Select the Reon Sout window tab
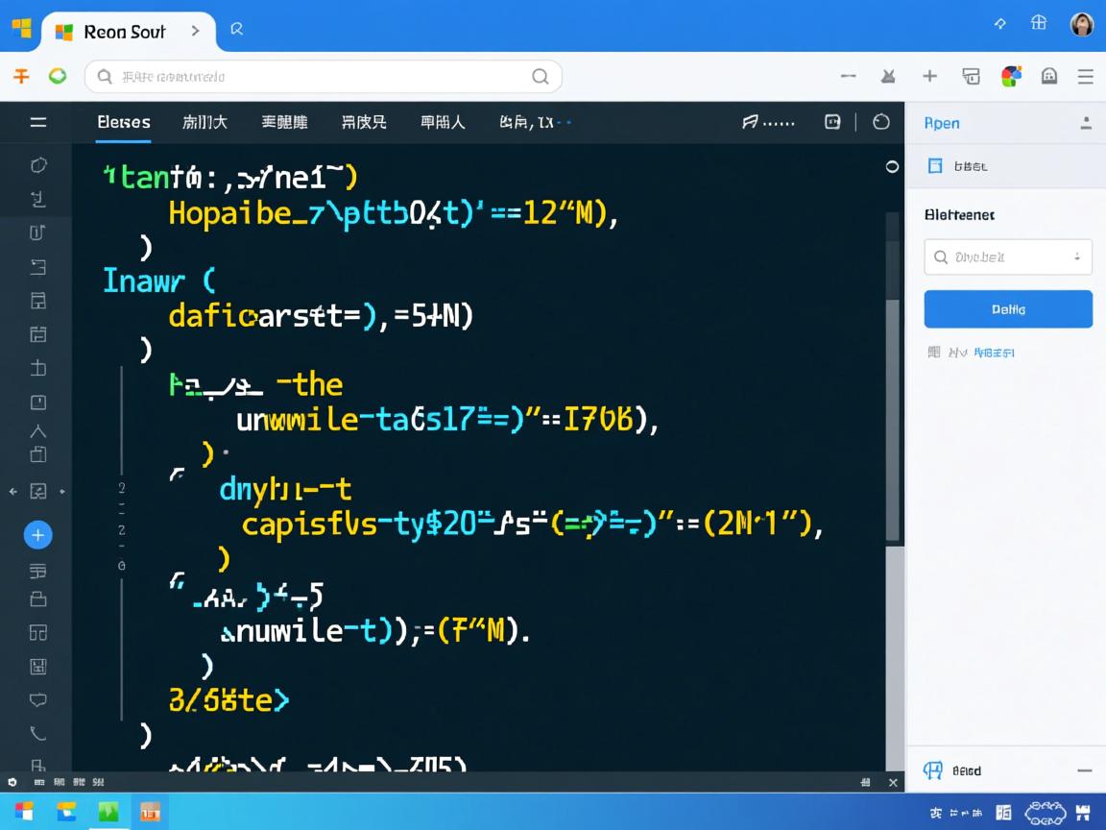Image resolution: width=1106 pixels, height=830 pixels. pos(124,31)
